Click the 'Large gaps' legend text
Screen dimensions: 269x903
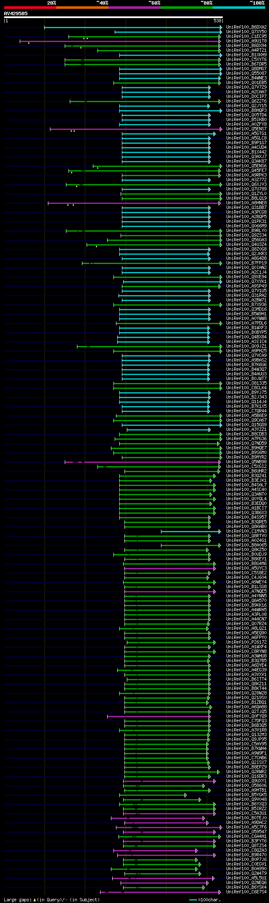click(x=18, y=900)
